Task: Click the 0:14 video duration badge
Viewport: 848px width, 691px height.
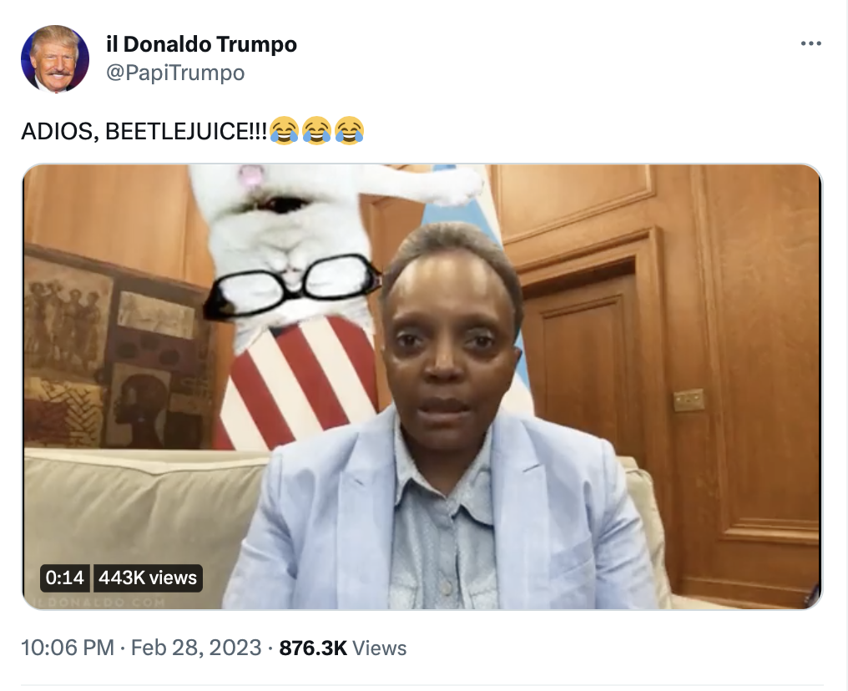Action: pyautogui.click(x=65, y=578)
